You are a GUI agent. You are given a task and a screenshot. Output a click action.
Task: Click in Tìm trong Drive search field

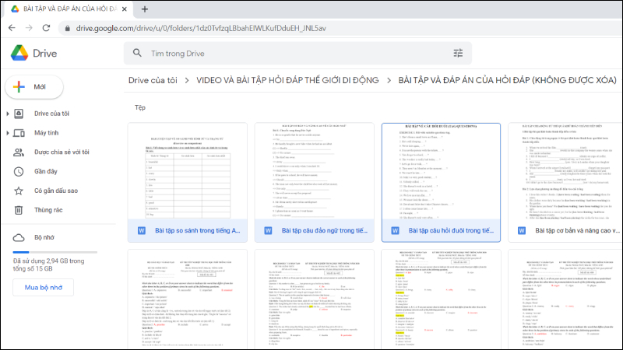click(297, 53)
